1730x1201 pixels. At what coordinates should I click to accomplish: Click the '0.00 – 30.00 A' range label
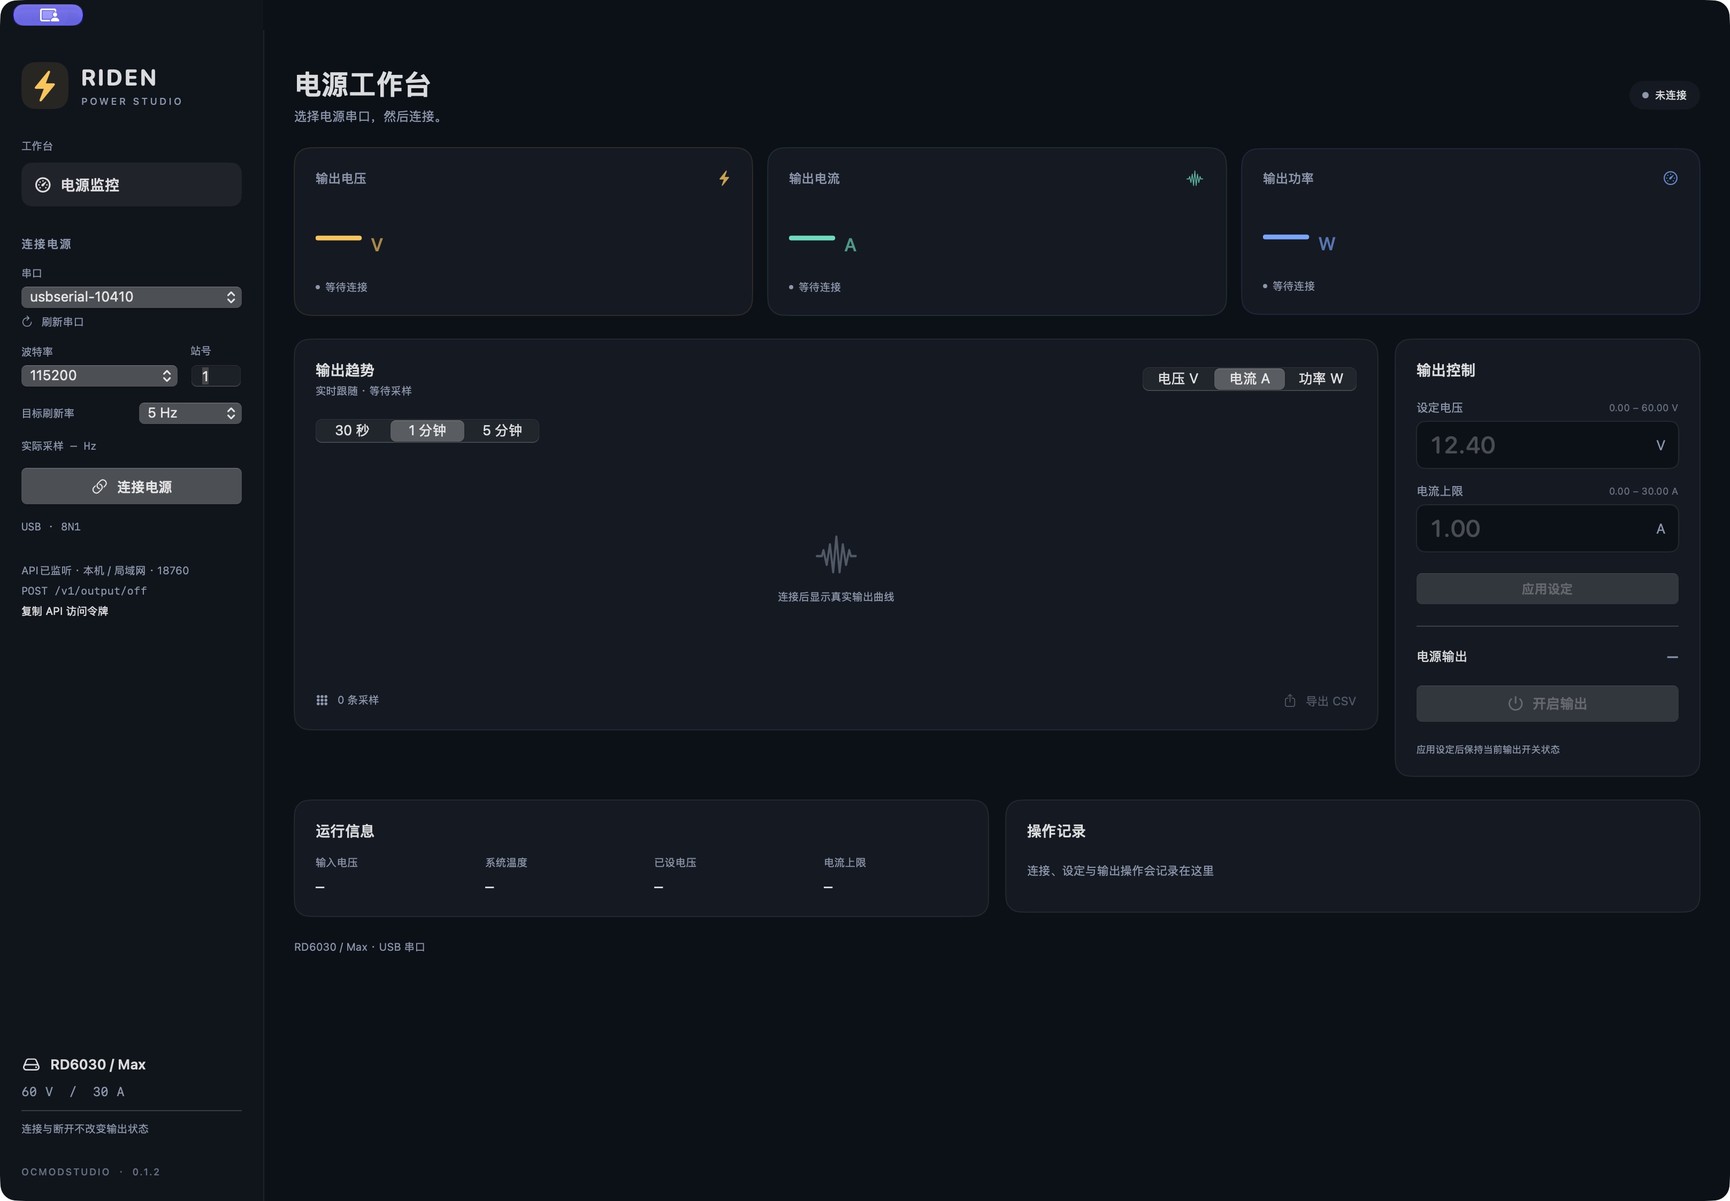1643,491
